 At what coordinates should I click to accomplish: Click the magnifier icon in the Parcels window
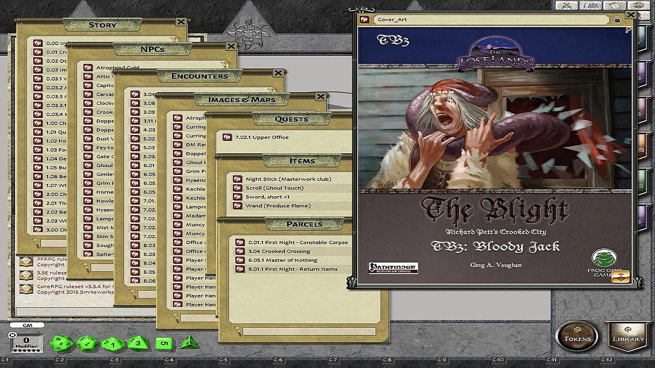click(237, 331)
